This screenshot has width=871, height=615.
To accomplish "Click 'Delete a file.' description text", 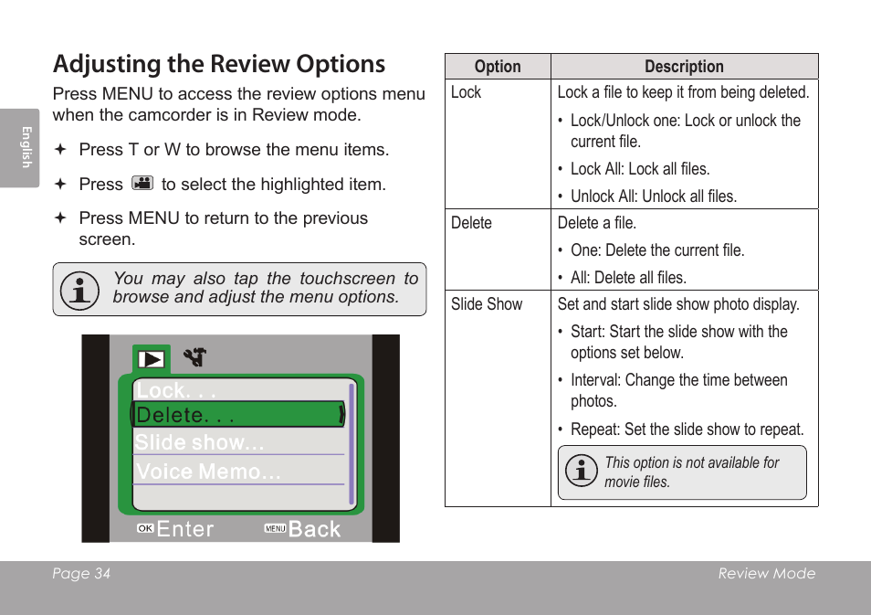I will pos(596,223).
